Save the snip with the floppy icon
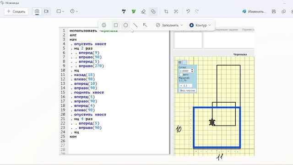 pyautogui.click(x=274, y=11)
